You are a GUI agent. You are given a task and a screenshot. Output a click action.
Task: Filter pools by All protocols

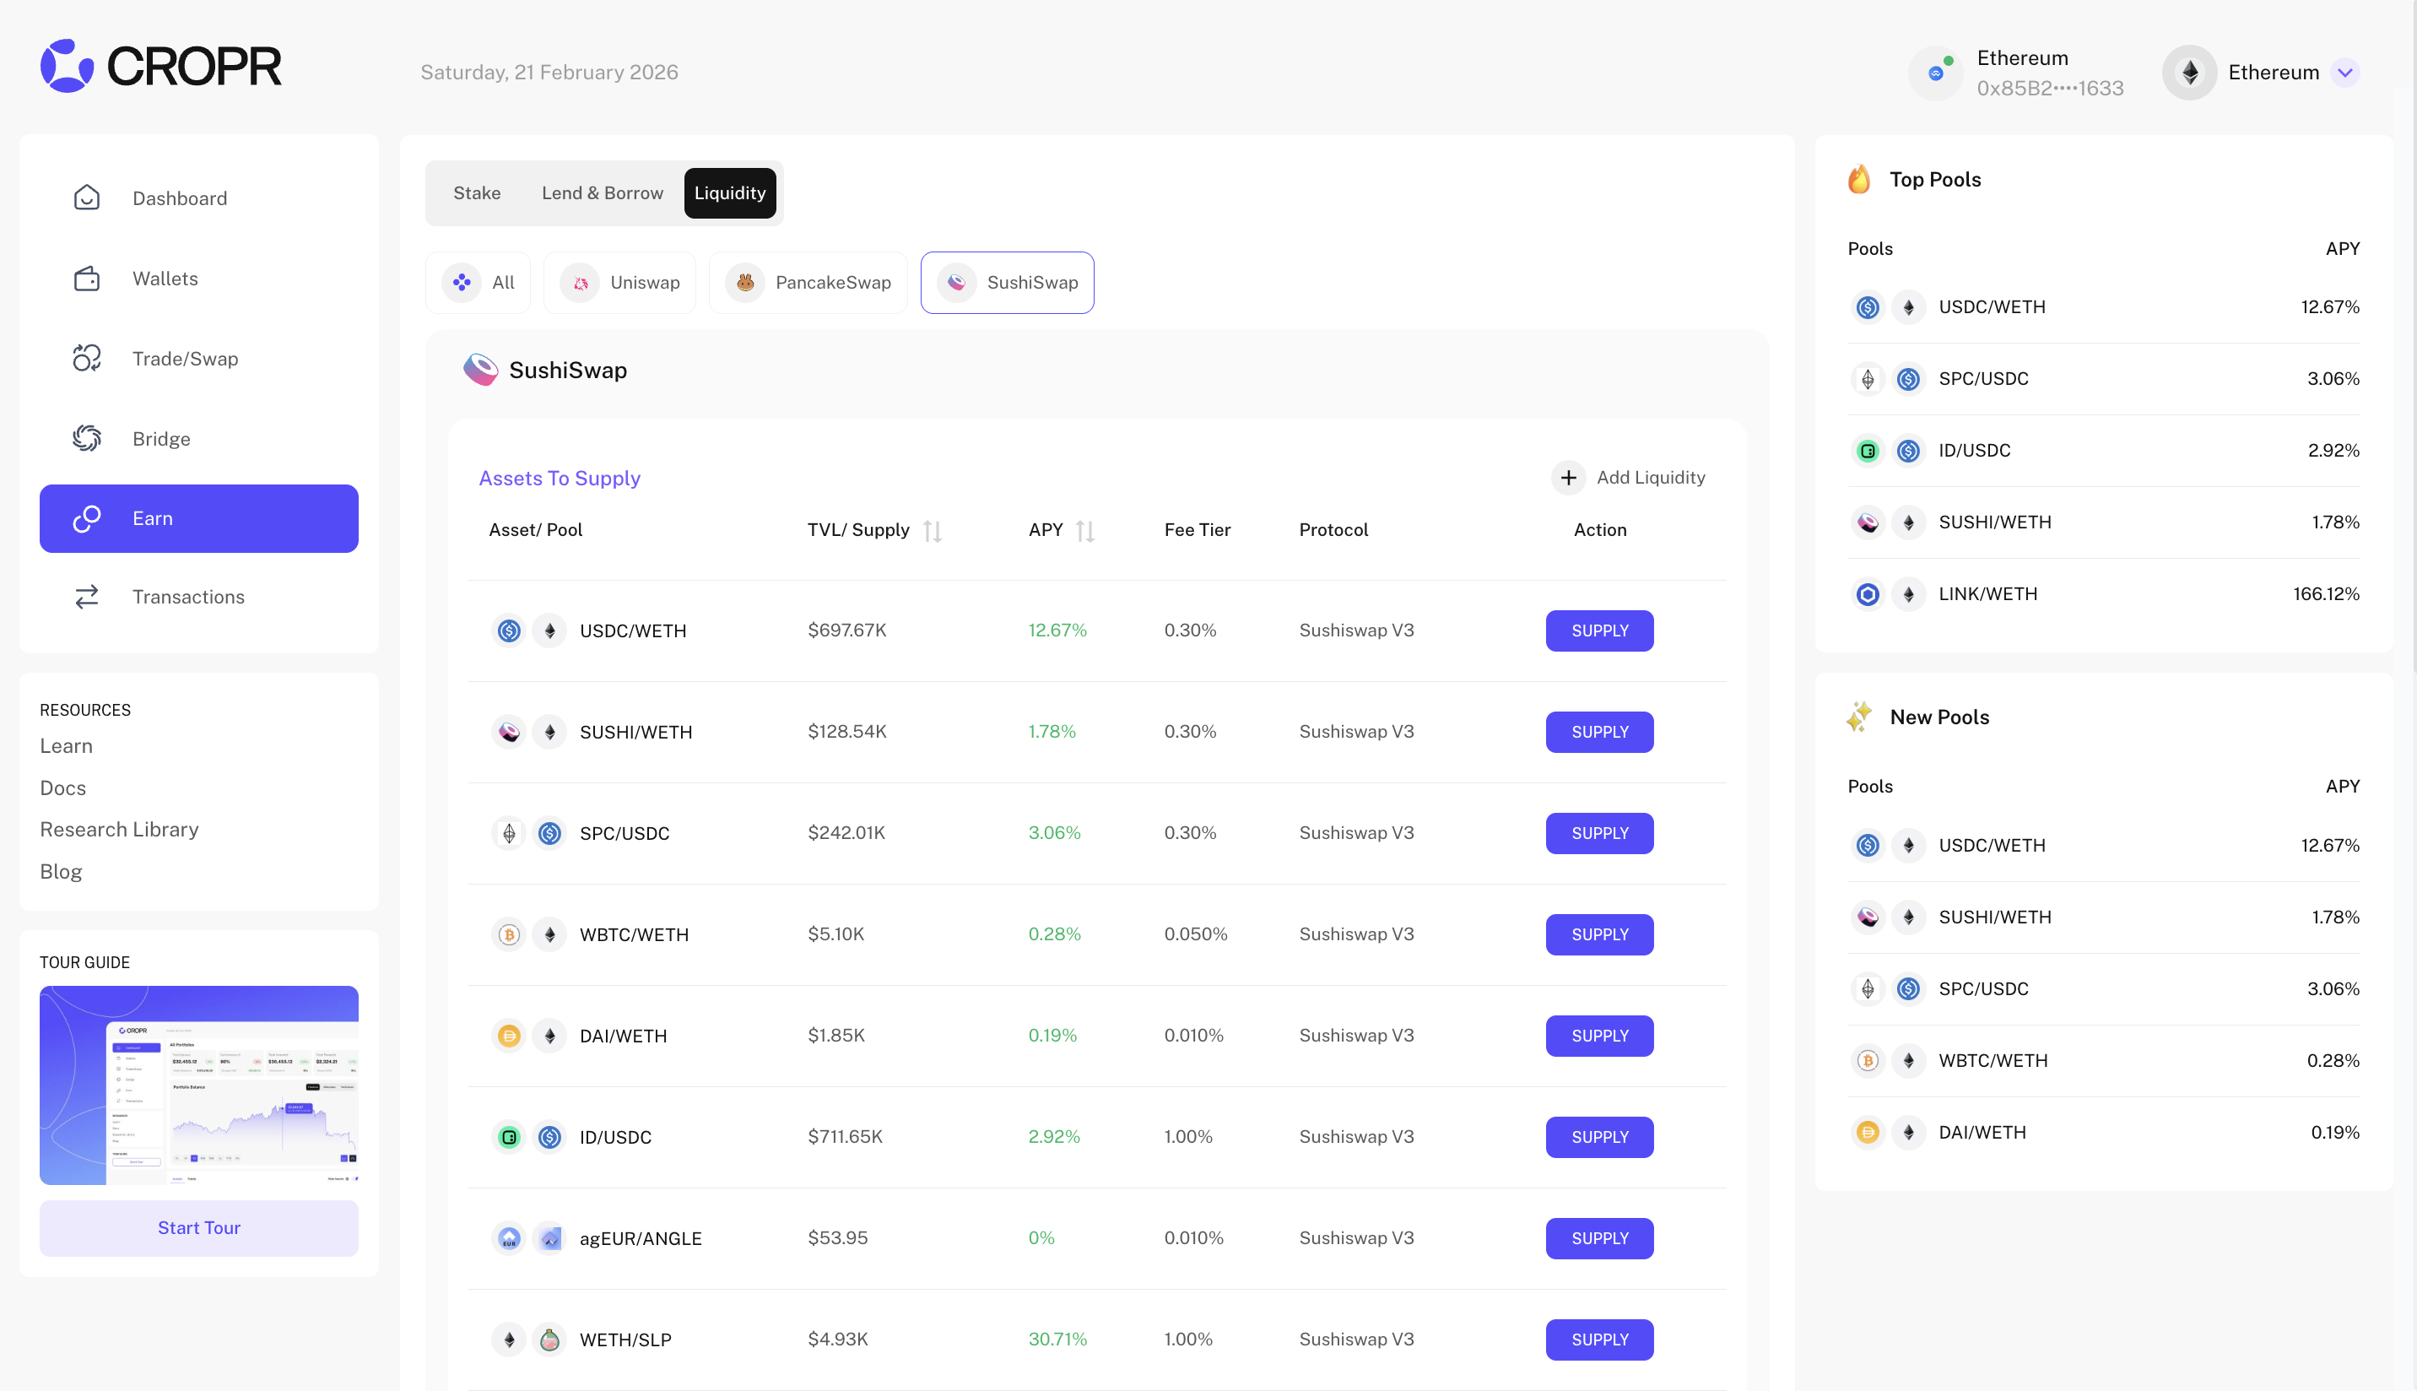click(x=478, y=283)
